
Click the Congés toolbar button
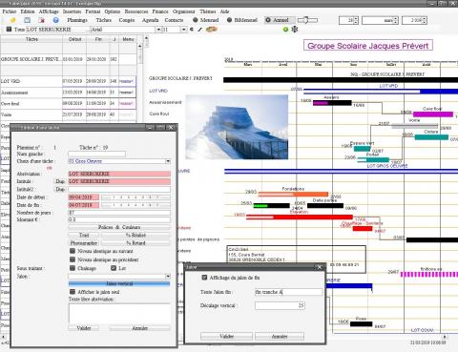[127, 20]
